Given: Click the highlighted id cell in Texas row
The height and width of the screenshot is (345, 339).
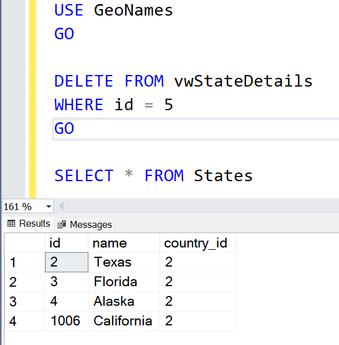Looking at the screenshot, I should 66,262.
